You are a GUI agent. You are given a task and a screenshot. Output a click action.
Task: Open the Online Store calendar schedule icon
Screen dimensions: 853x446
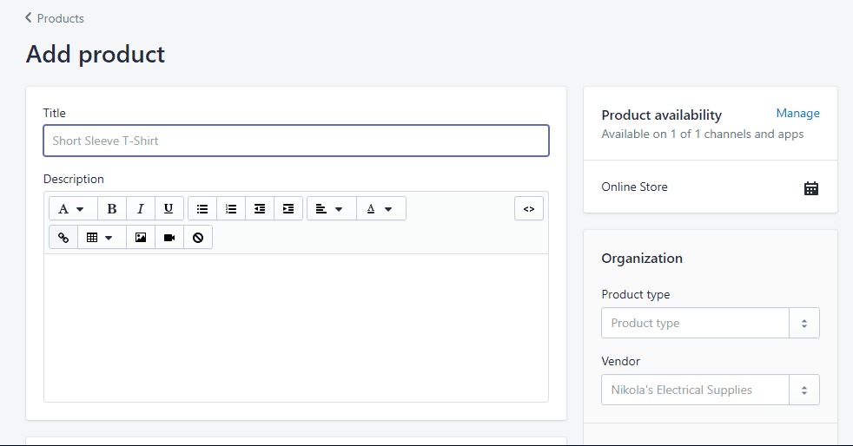pyautogui.click(x=811, y=188)
